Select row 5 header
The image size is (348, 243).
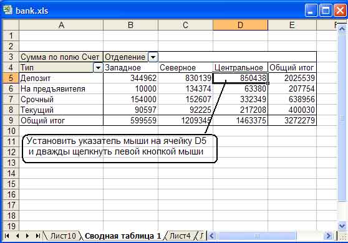pos(11,78)
